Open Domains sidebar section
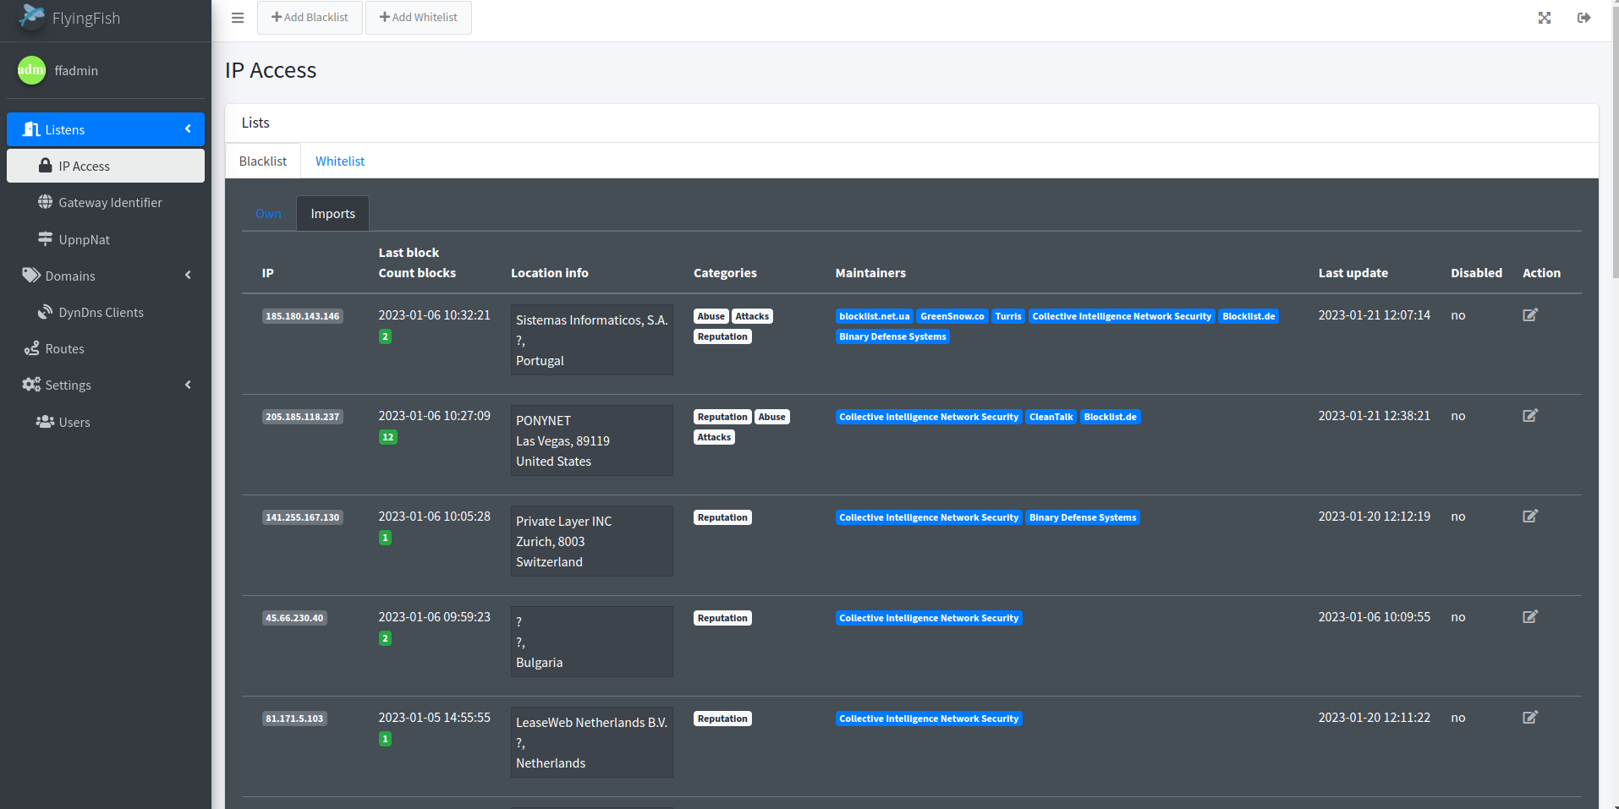Viewport: 1619px width, 809px height. [106, 276]
